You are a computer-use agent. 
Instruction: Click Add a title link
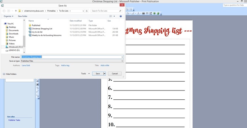105,65
